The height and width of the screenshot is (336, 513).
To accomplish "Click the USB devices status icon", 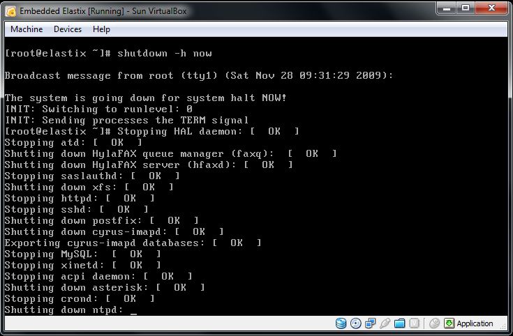I will tap(385, 323).
